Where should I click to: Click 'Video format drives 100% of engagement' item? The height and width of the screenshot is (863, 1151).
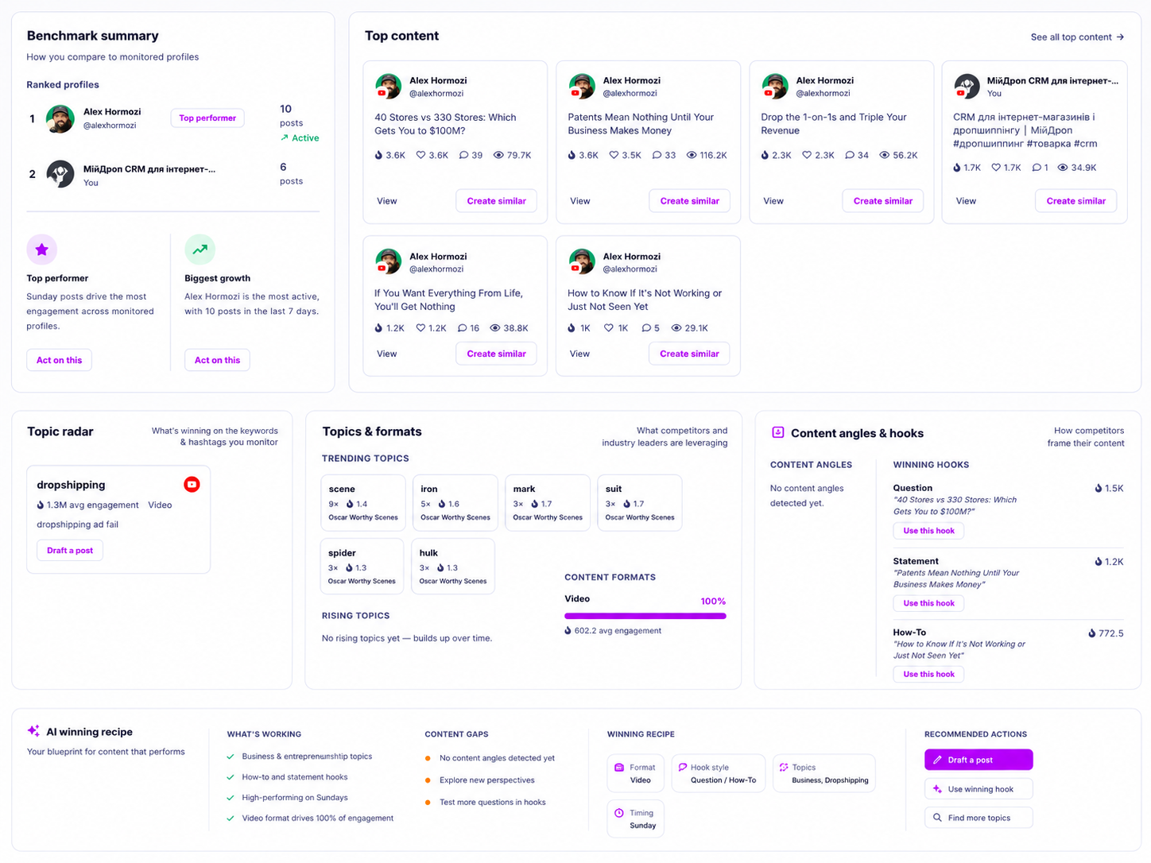click(x=317, y=818)
